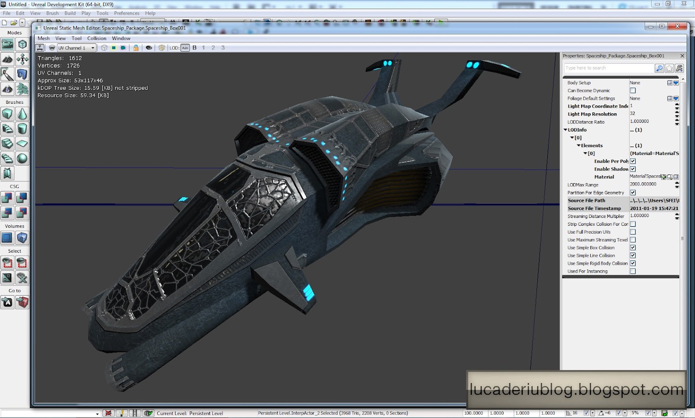Screen dimensions: 695x418
Task: Open View menu in Static Mesh Editor
Action: pos(60,38)
